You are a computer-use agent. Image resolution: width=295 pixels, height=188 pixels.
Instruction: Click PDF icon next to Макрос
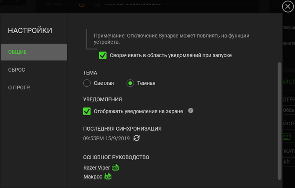[x=108, y=177]
